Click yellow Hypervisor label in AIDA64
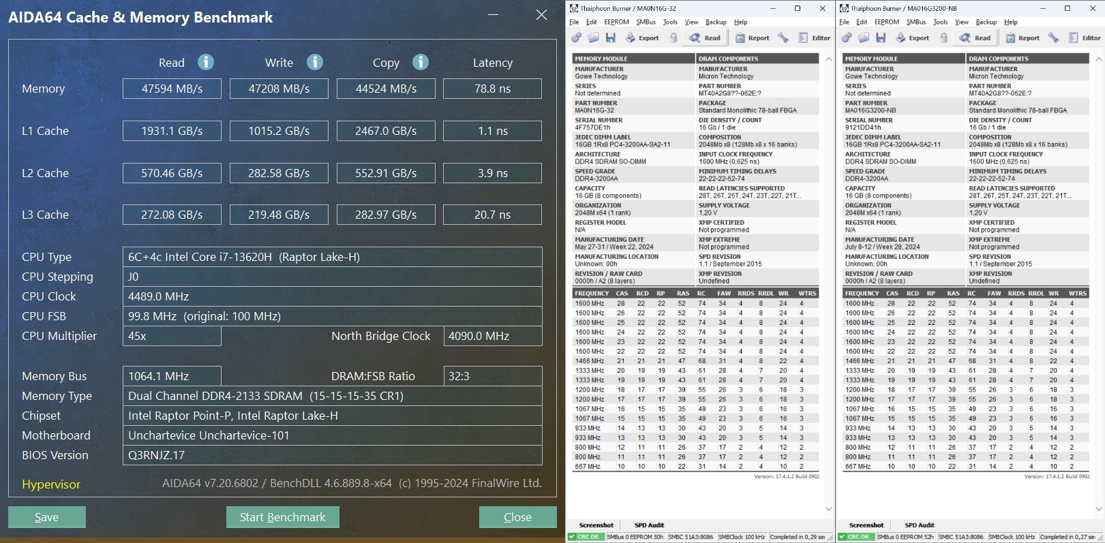The height and width of the screenshot is (543, 1105). point(51,484)
